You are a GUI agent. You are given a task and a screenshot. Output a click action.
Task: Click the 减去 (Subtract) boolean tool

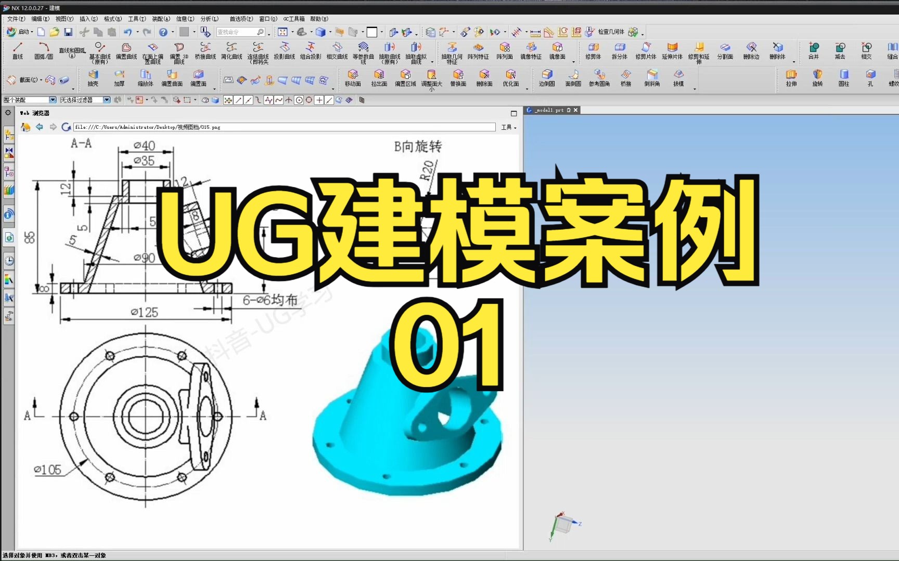[x=840, y=49]
